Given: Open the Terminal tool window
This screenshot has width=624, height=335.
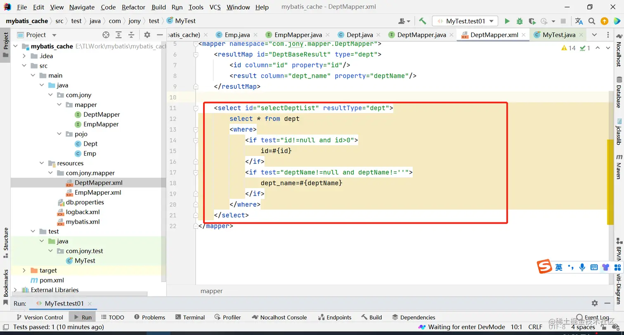Looking at the screenshot, I should (190, 317).
